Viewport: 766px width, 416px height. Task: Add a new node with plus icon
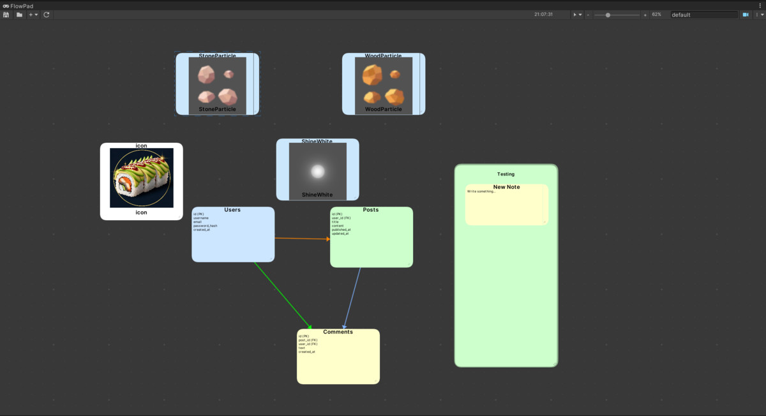[x=30, y=14]
